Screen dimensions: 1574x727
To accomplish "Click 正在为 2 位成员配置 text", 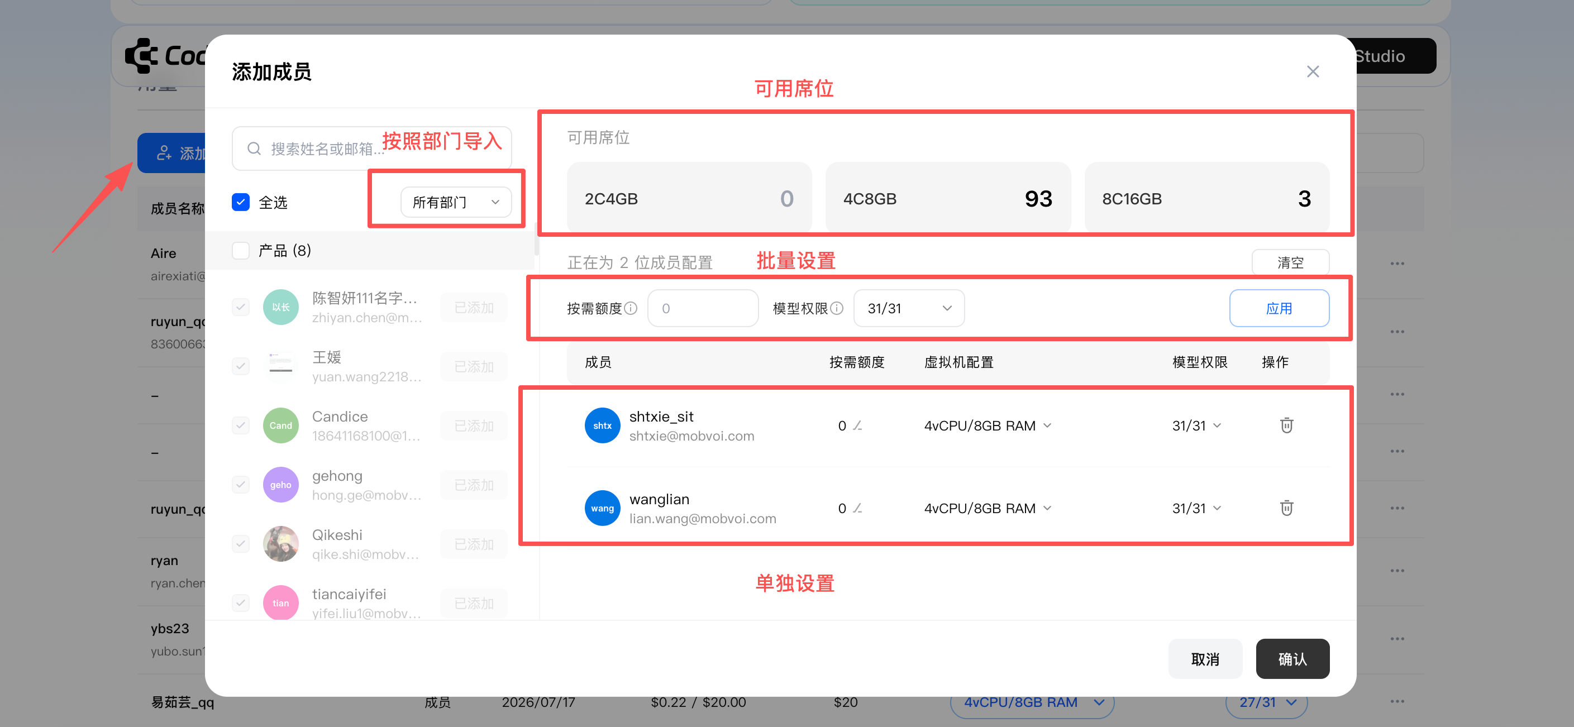I will click(x=640, y=262).
